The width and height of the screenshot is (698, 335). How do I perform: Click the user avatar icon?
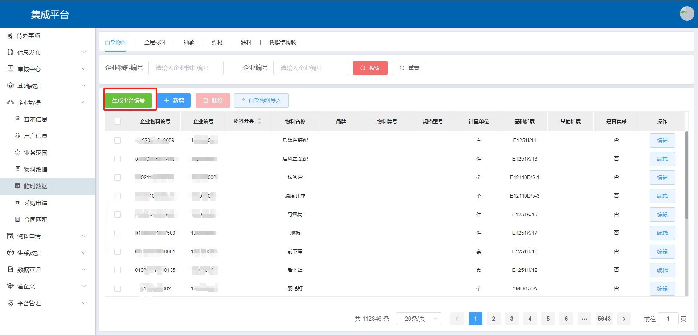coord(686,14)
